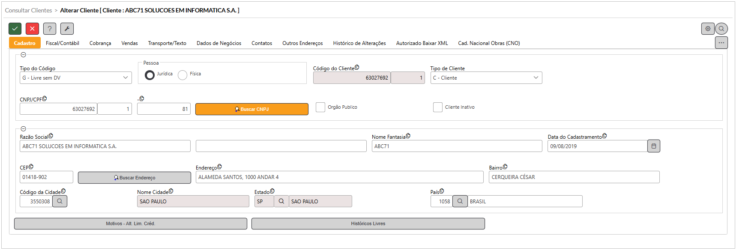Click into the Nome Fantasia field
Viewport: 736px width, 250px height.
457,146
